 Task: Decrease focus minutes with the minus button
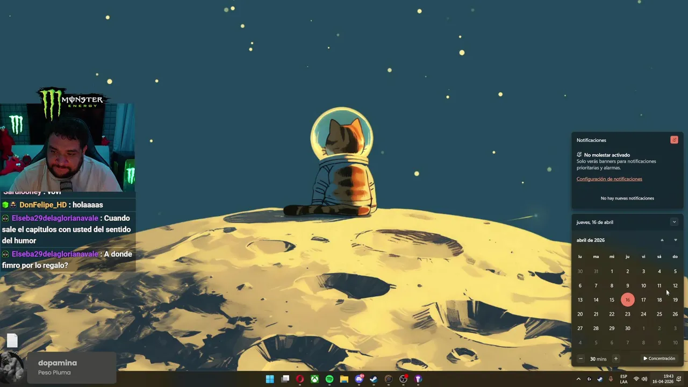tap(580, 359)
